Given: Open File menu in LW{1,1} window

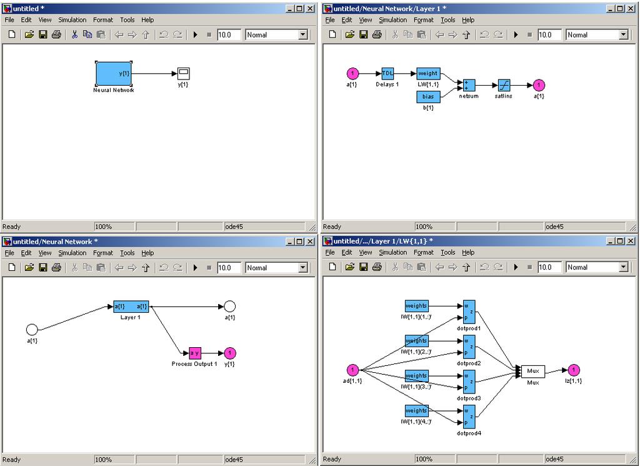Looking at the screenshot, I should (x=330, y=253).
